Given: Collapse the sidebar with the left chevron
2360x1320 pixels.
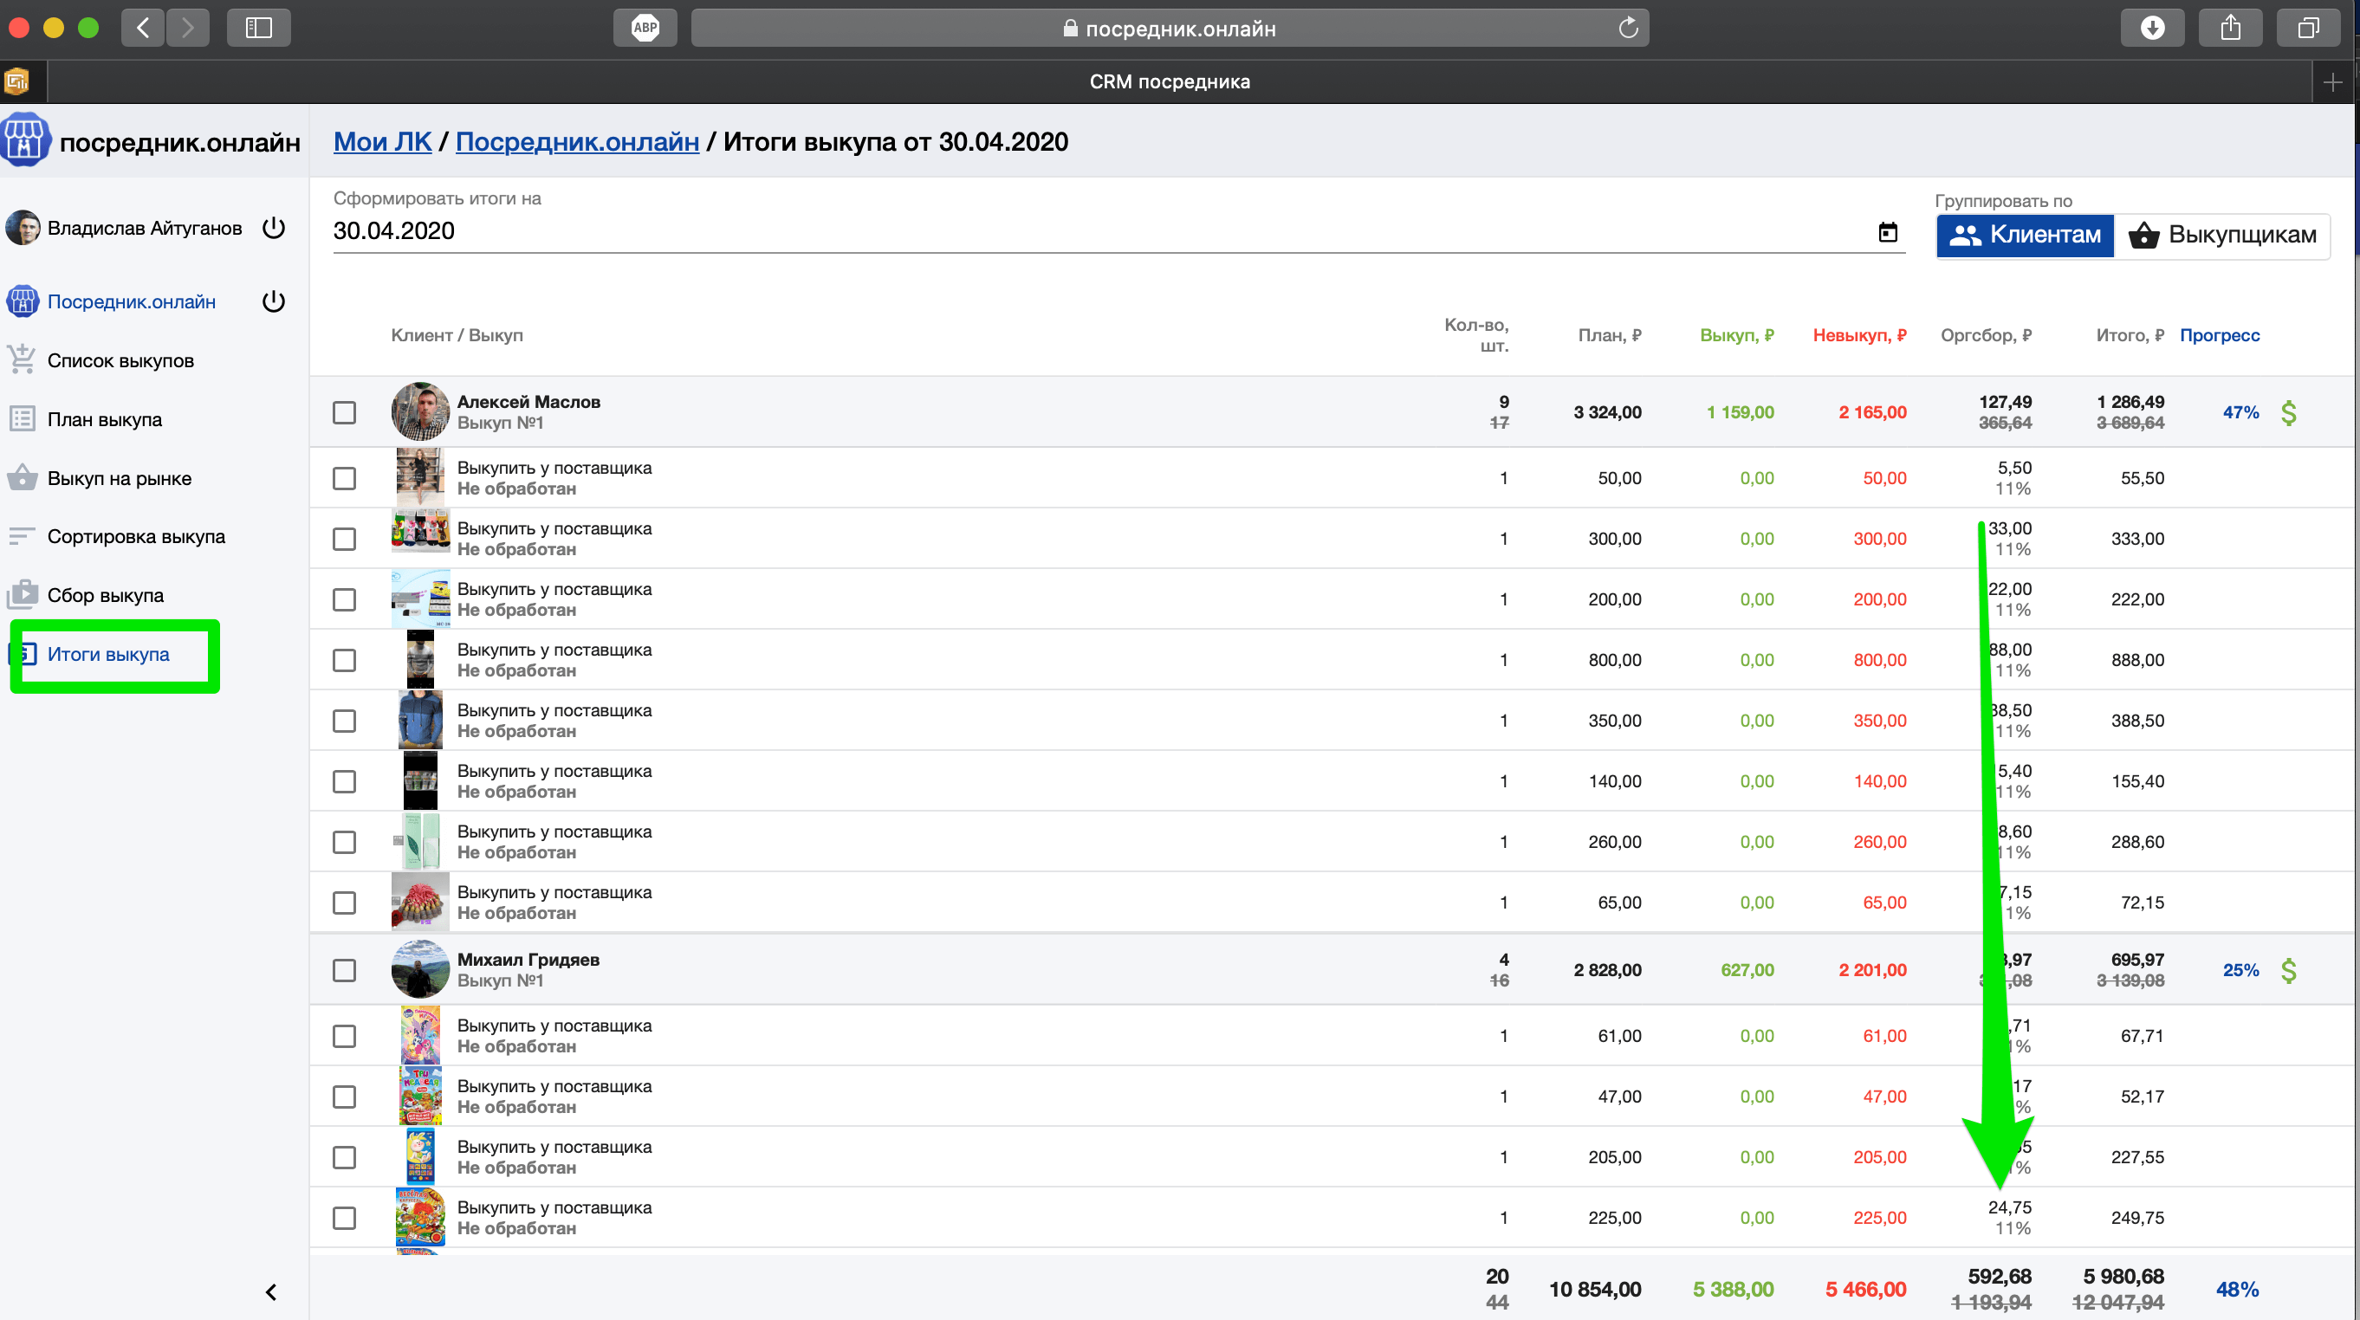Looking at the screenshot, I should point(271,1291).
